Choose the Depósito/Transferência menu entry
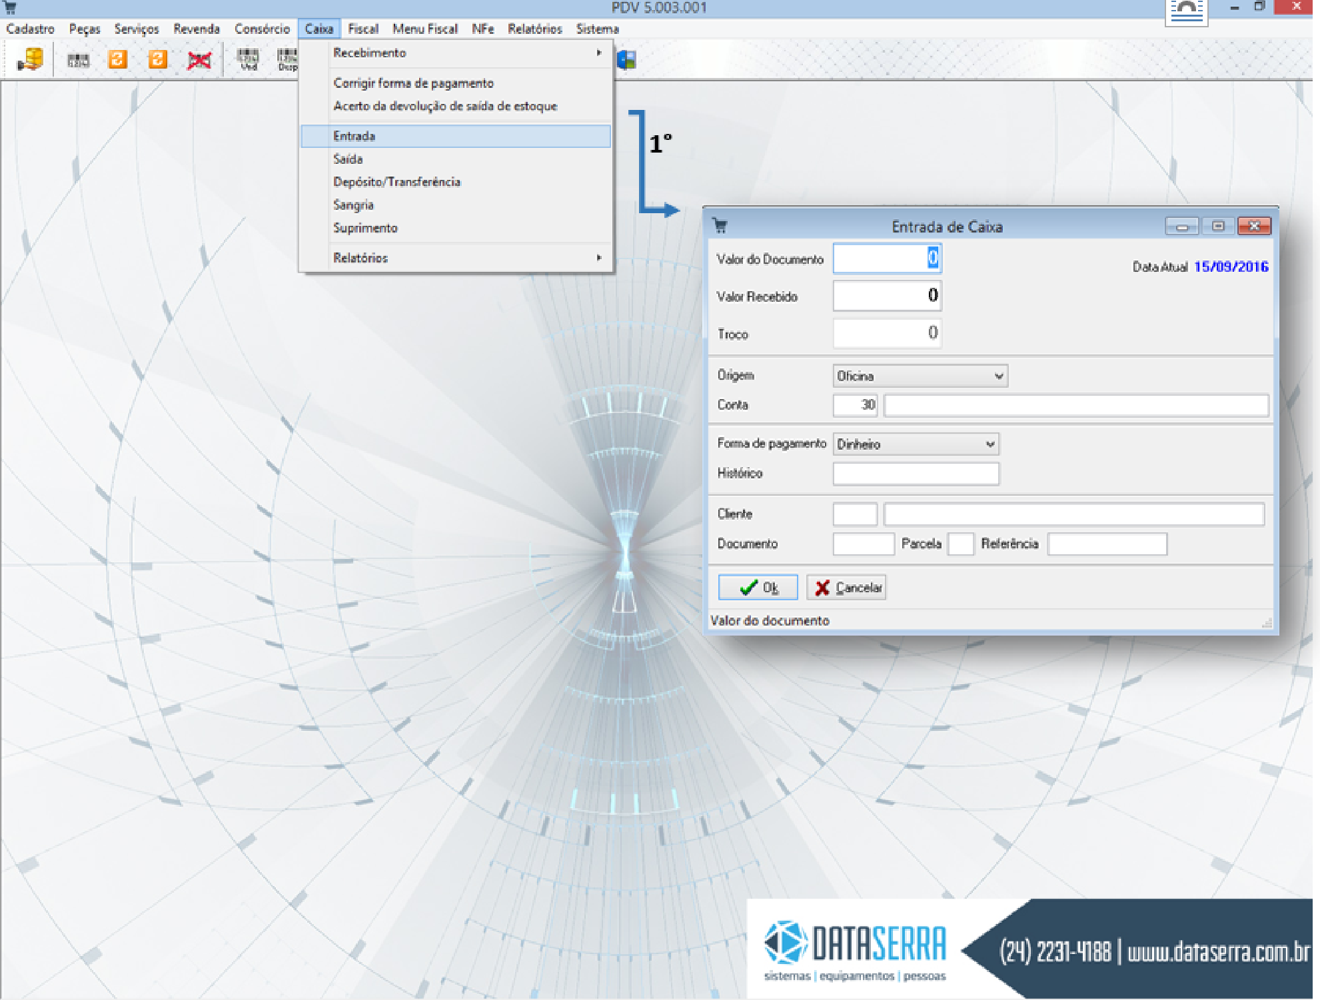Viewport: 1320px width, 1000px height. pos(396,182)
